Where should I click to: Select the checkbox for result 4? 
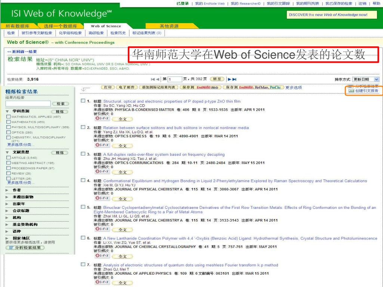(83, 180)
